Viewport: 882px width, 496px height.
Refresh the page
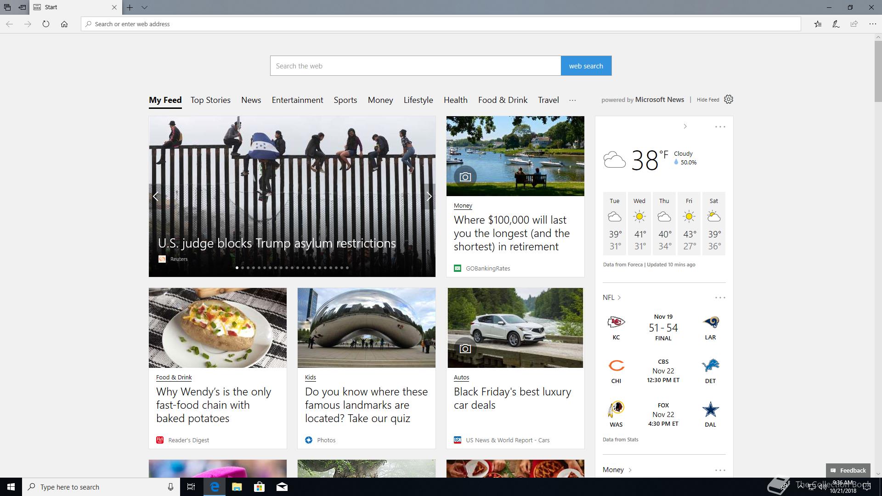point(46,24)
